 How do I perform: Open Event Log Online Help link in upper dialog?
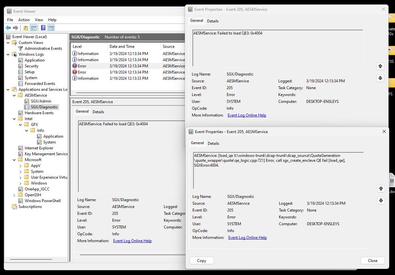click(247, 115)
